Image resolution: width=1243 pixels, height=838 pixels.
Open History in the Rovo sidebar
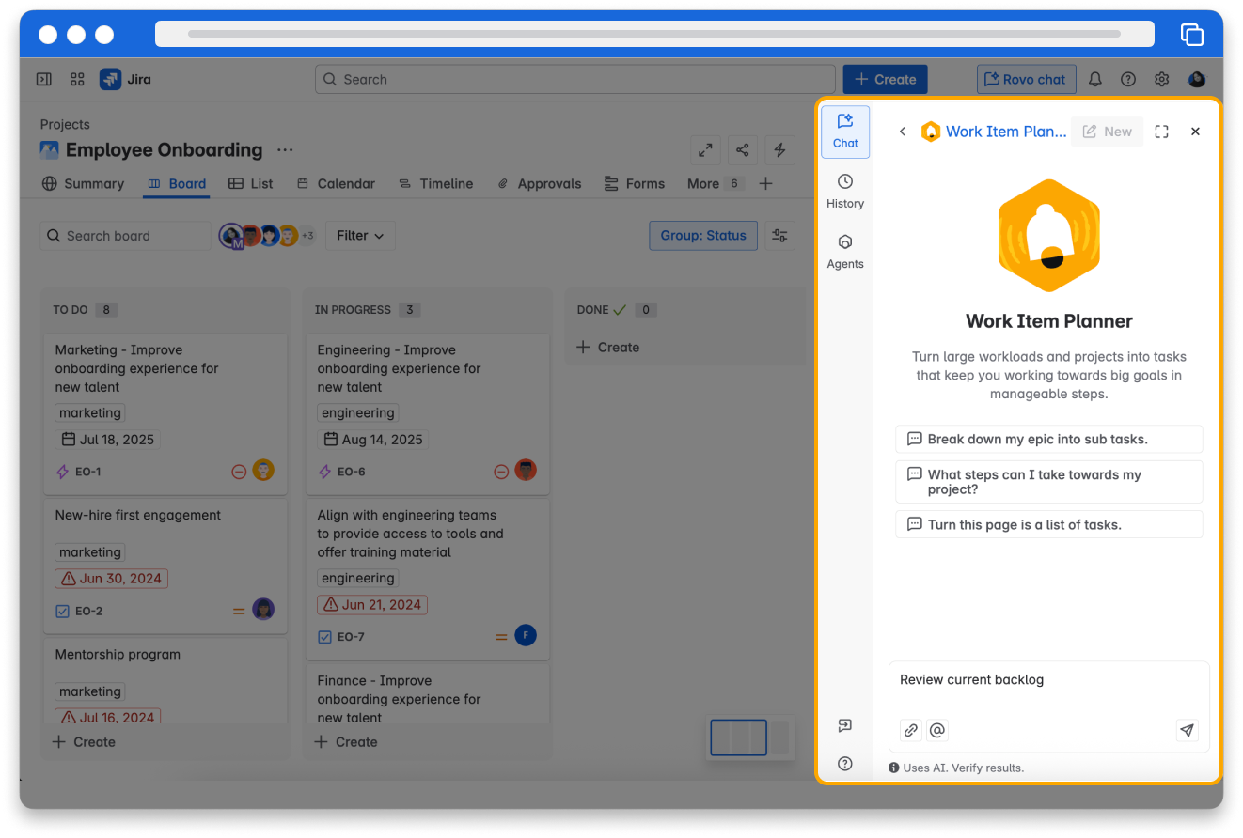845,192
